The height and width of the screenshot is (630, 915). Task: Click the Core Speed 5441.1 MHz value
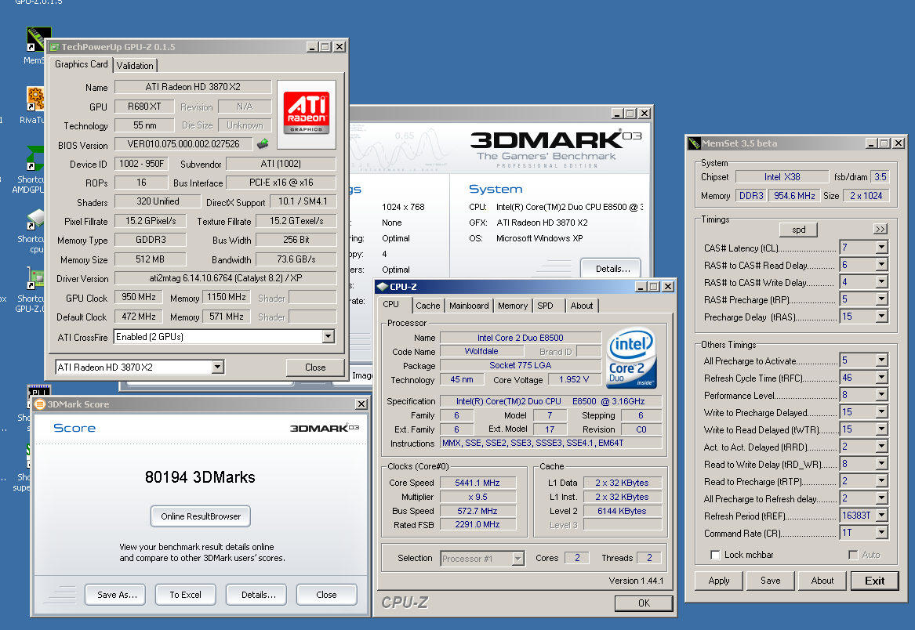pyautogui.click(x=477, y=483)
